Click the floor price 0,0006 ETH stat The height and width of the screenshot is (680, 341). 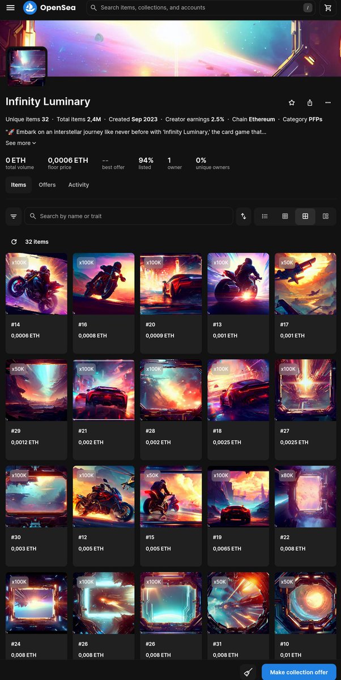pos(68,163)
